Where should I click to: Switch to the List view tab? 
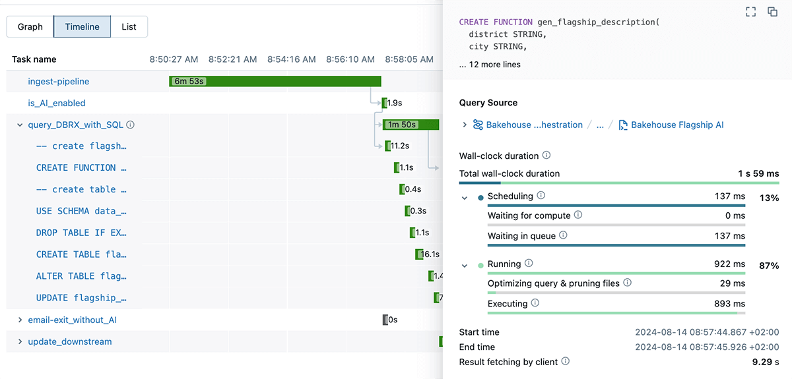(x=129, y=27)
